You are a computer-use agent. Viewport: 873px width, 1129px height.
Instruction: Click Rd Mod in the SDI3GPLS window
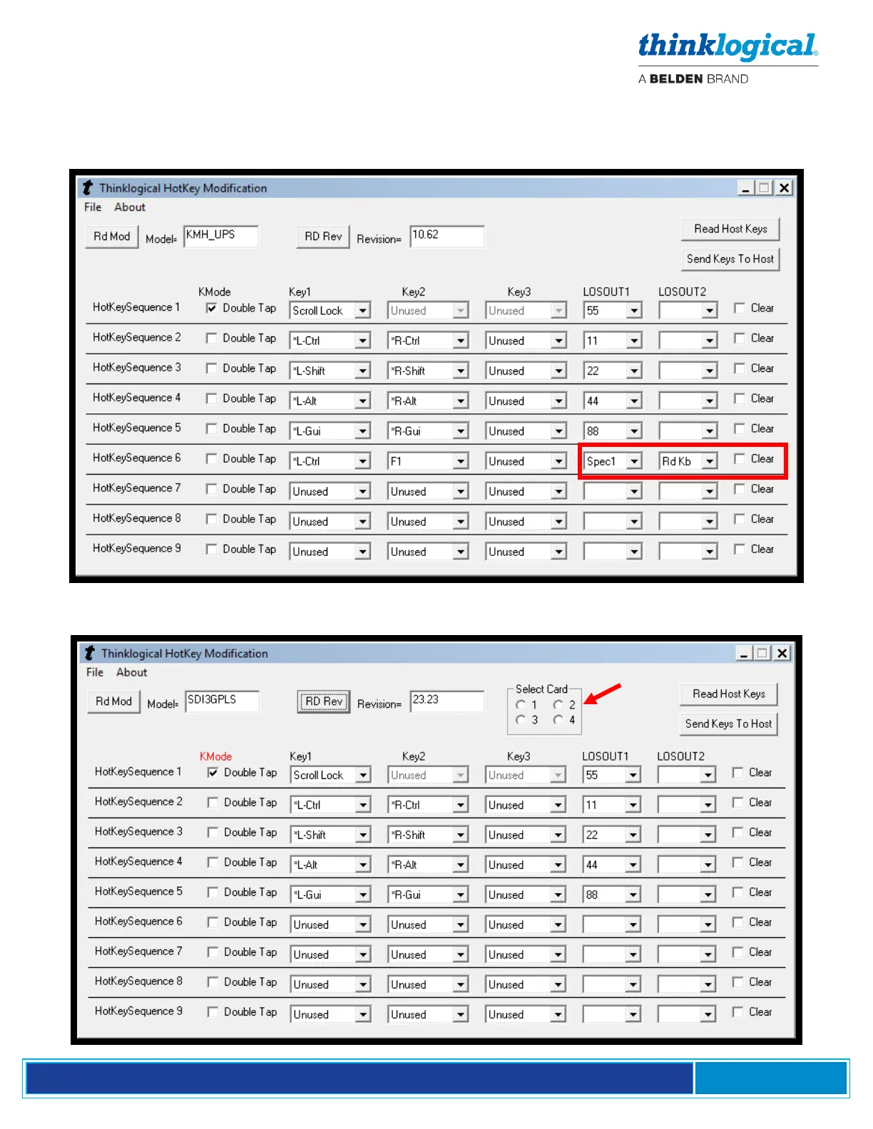[x=114, y=701]
